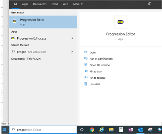Select Pin to taskbar
This screenshot has height=134, width=162.
[97, 78]
